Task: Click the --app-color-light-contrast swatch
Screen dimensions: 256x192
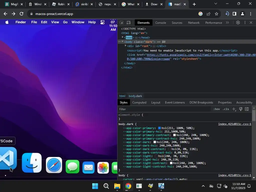Action: click(x=171, y=163)
